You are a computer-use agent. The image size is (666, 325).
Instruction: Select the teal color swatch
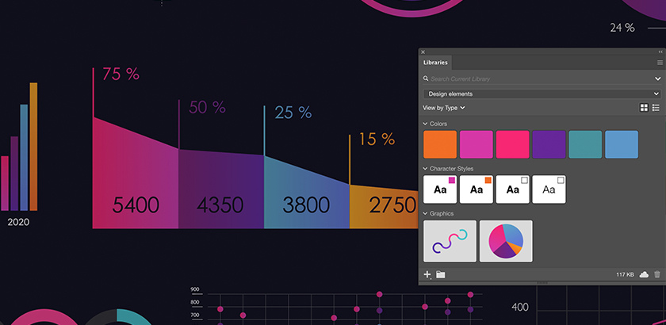[x=585, y=144]
